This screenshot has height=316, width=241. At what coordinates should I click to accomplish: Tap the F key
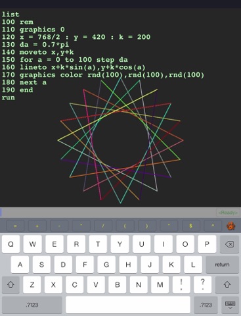tap(85, 265)
